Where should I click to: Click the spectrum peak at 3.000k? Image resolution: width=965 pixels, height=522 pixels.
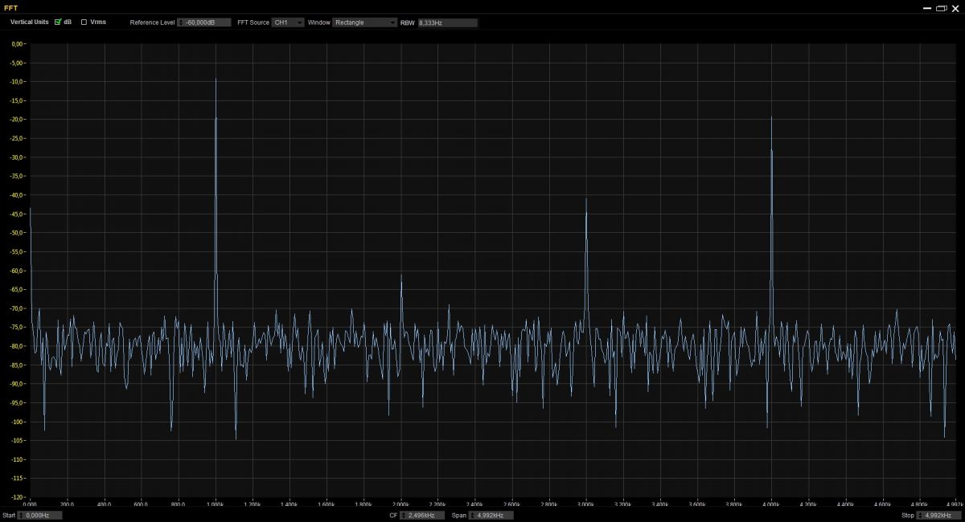[586, 201]
